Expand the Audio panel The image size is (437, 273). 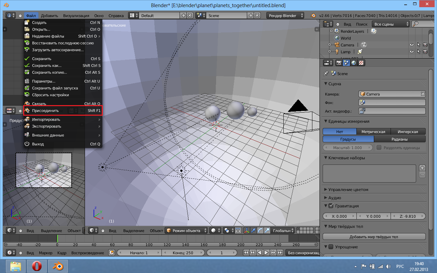pos(335,198)
